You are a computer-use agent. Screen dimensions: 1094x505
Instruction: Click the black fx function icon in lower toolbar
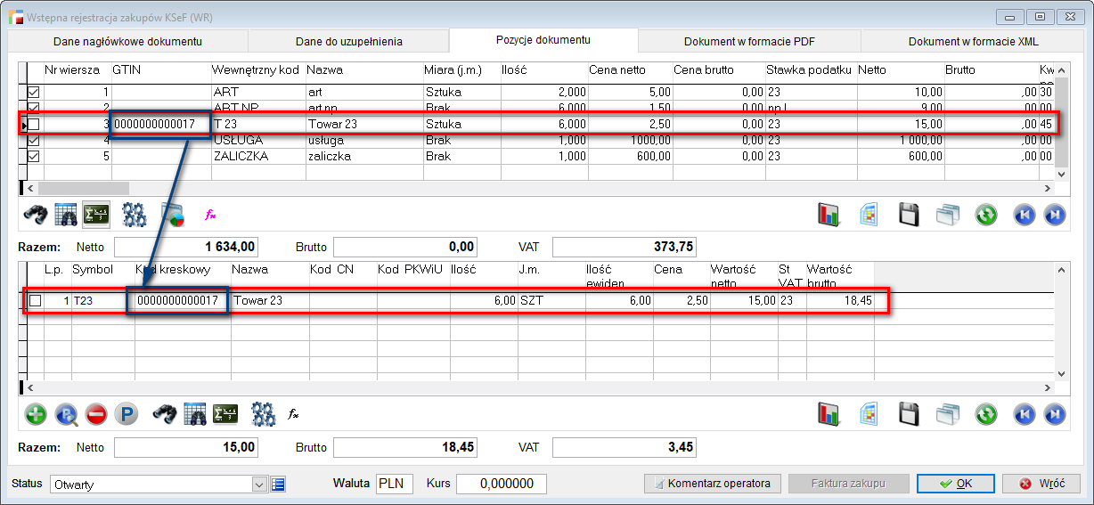coord(293,414)
